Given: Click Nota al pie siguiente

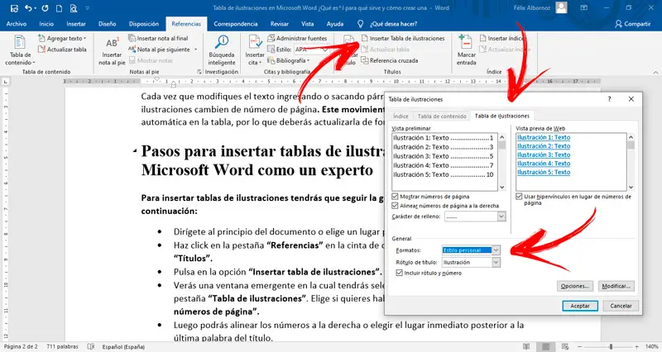Looking at the screenshot, I should 160,50.
